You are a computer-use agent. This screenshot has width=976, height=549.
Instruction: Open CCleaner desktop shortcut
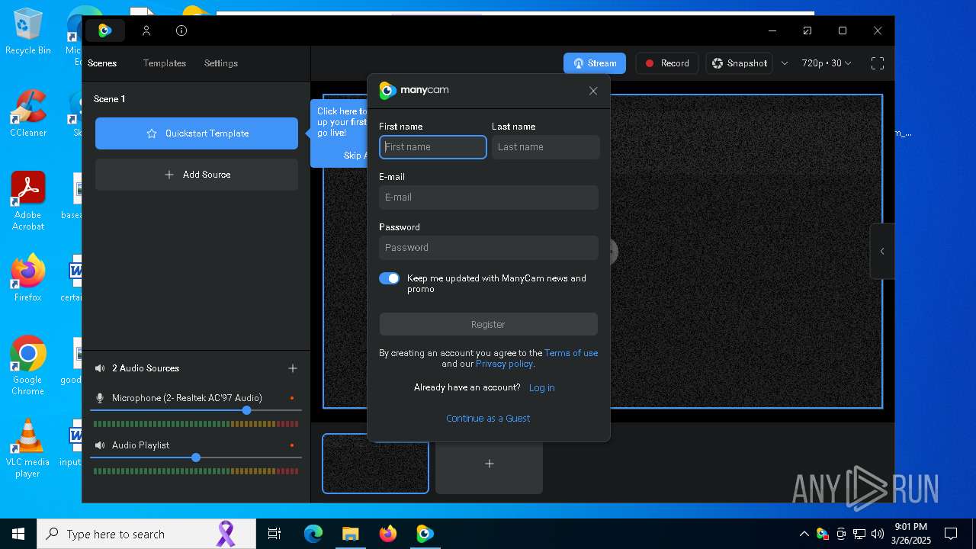pos(27,113)
